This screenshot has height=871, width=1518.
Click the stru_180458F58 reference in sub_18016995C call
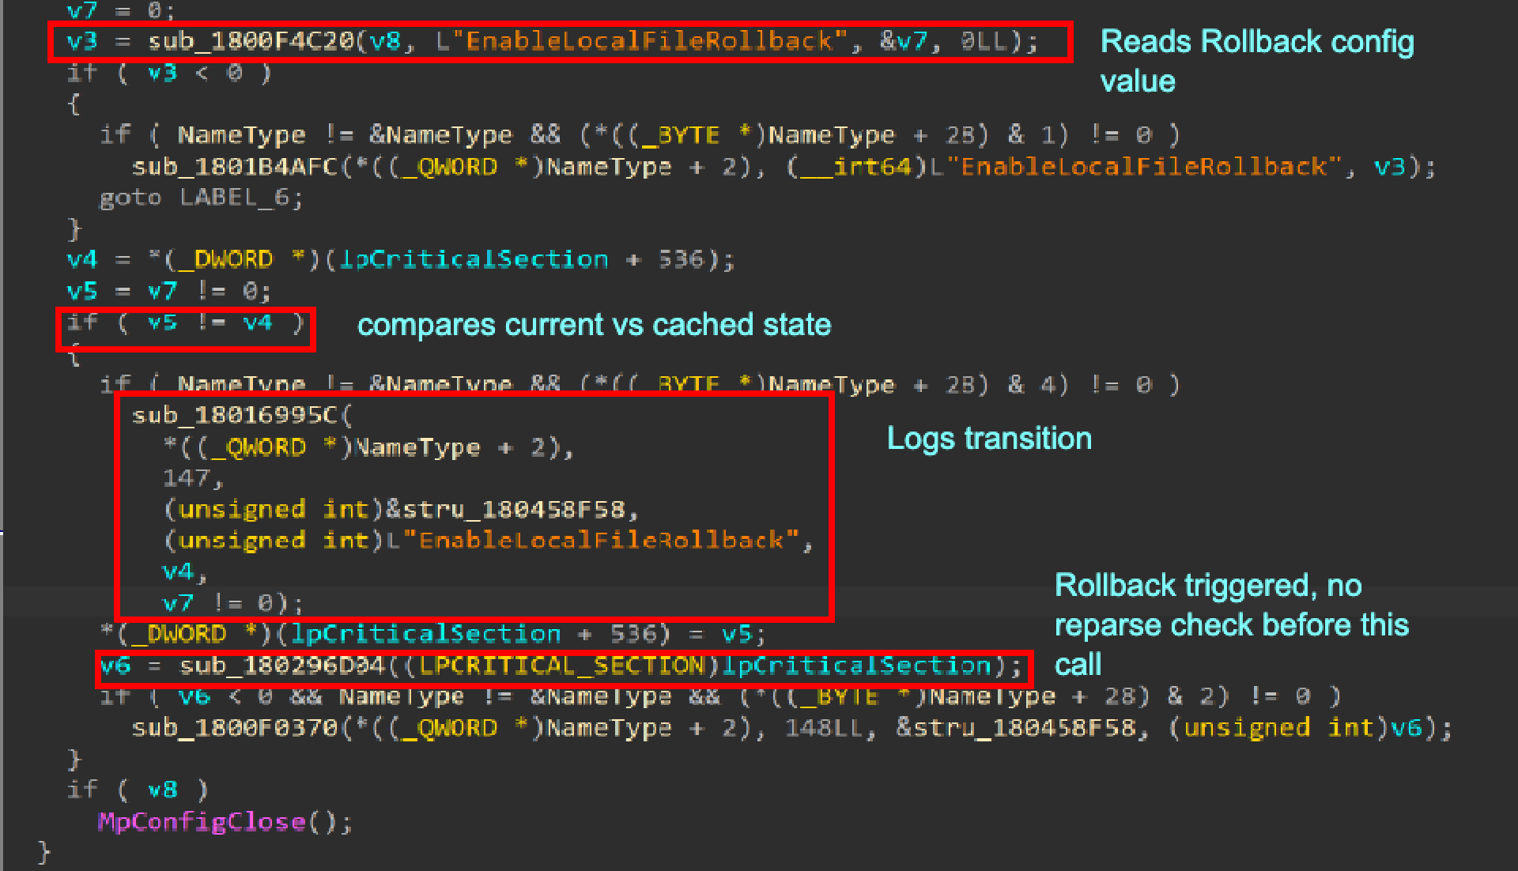click(x=513, y=509)
